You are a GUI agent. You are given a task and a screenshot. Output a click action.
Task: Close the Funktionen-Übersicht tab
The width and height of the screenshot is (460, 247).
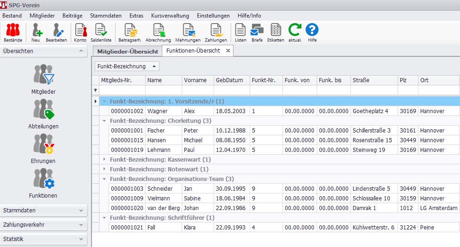[228, 51]
